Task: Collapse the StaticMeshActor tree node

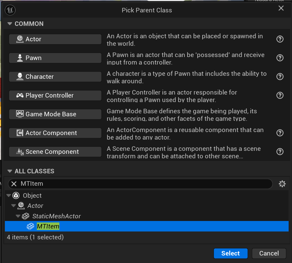Action: [x=18, y=216]
